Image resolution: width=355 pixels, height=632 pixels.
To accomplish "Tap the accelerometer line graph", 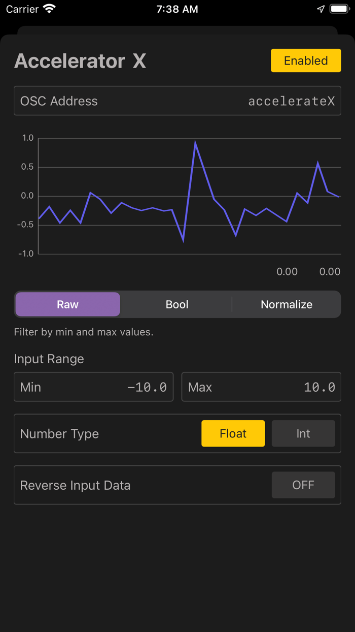I will [189, 196].
